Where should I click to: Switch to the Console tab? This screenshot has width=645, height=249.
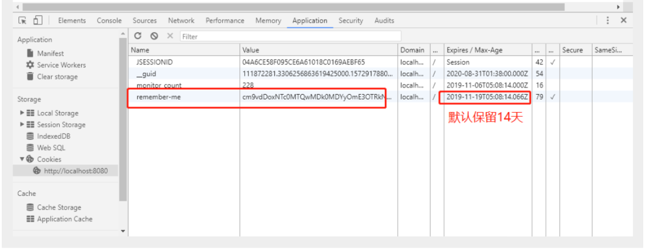[x=109, y=20]
